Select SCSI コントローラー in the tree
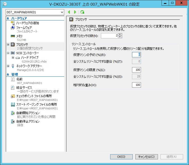189x165 pixels. point(27,53)
